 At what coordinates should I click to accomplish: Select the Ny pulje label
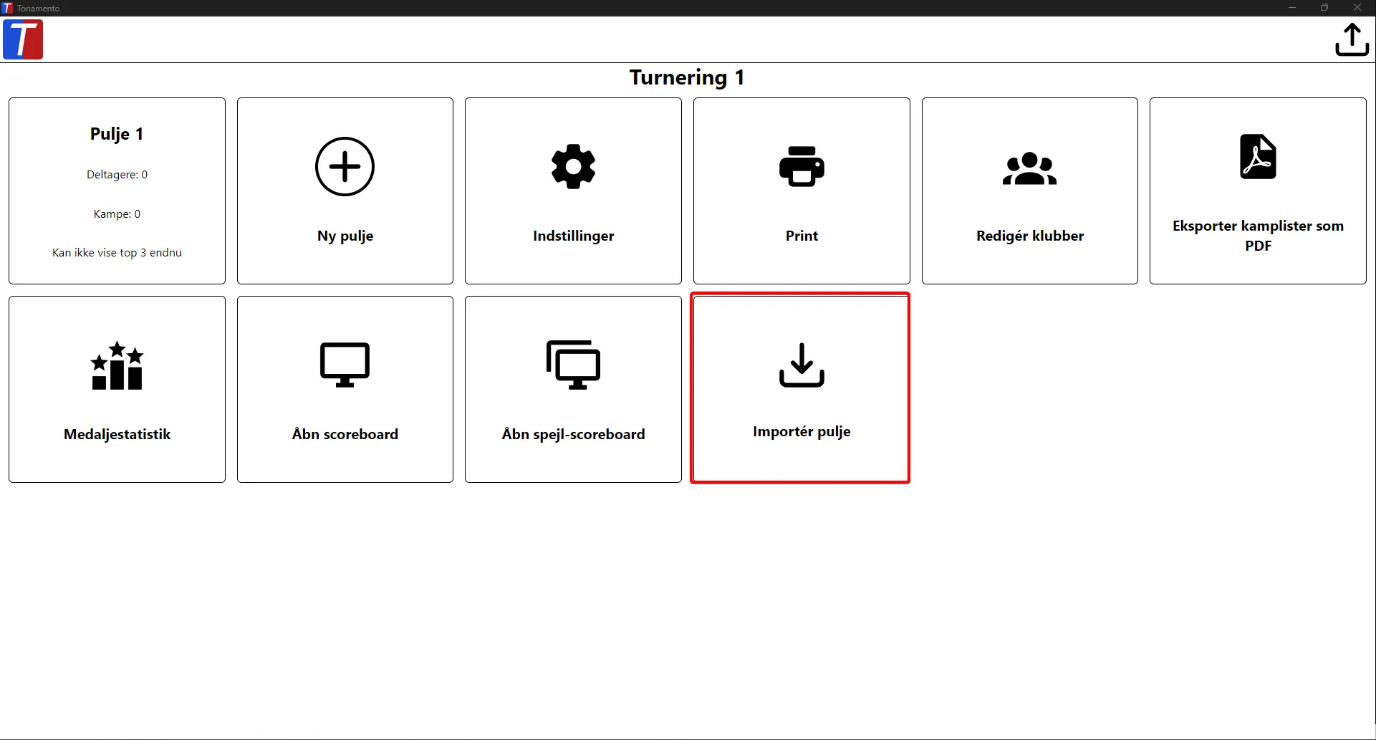pyautogui.click(x=345, y=236)
